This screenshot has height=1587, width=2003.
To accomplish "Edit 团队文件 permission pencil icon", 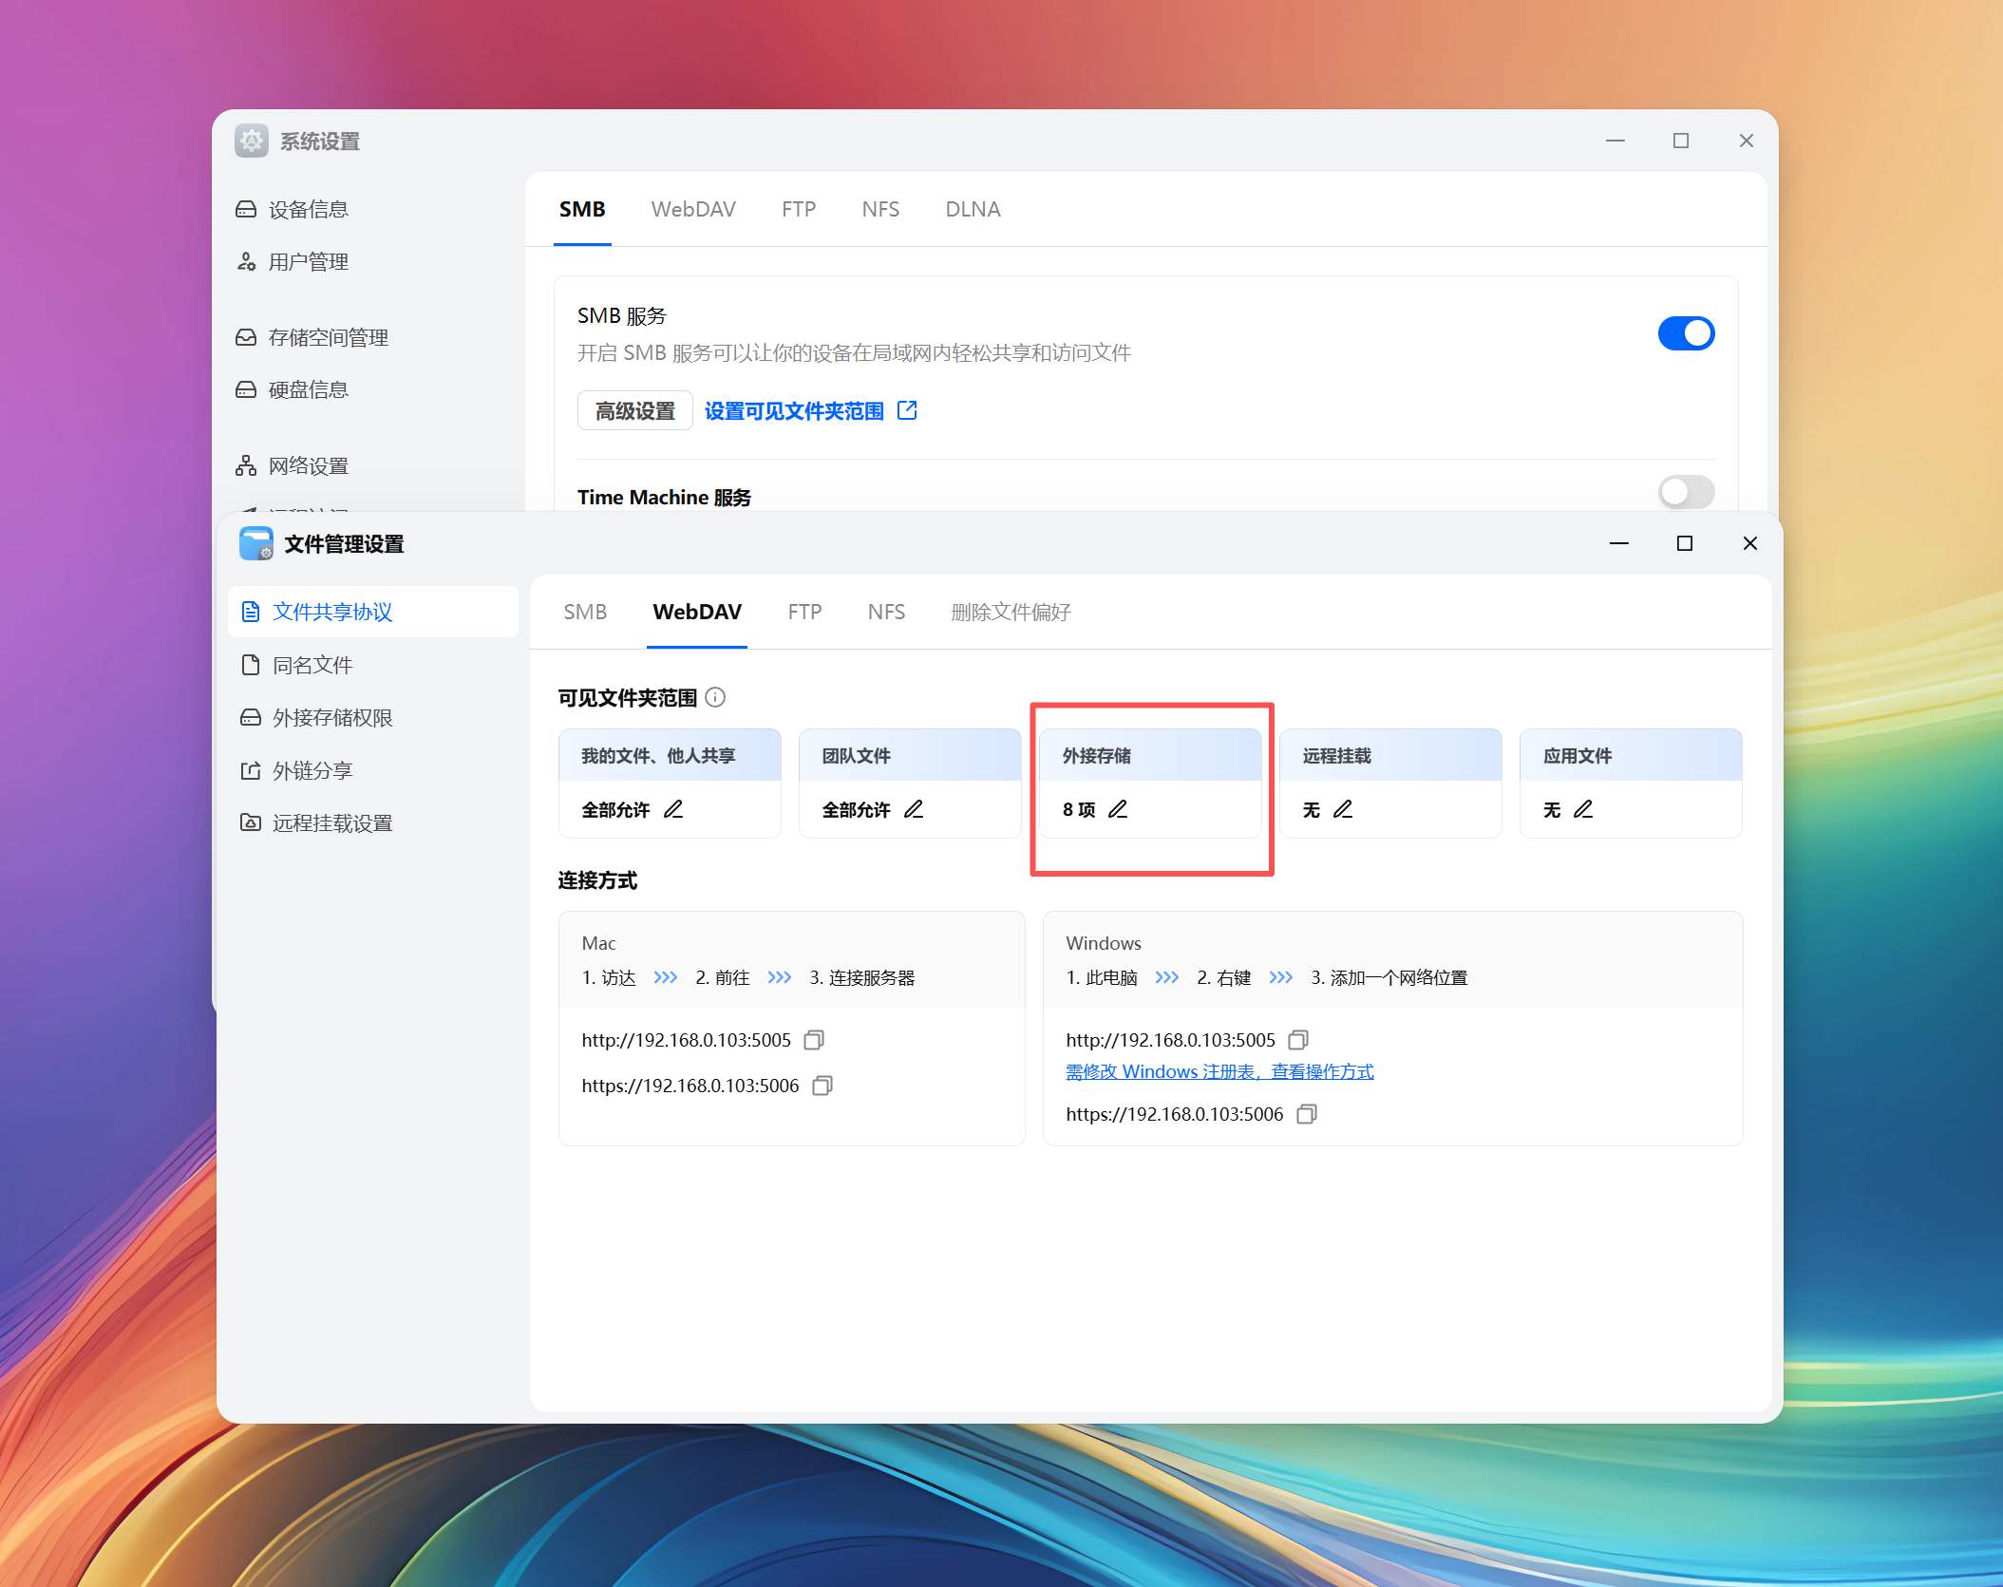I will point(914,809).
